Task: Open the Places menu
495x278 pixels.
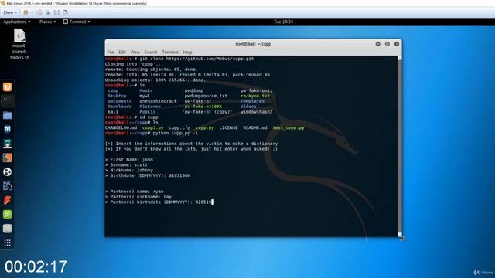Action: pyautogui.click(x=48, y=22)
